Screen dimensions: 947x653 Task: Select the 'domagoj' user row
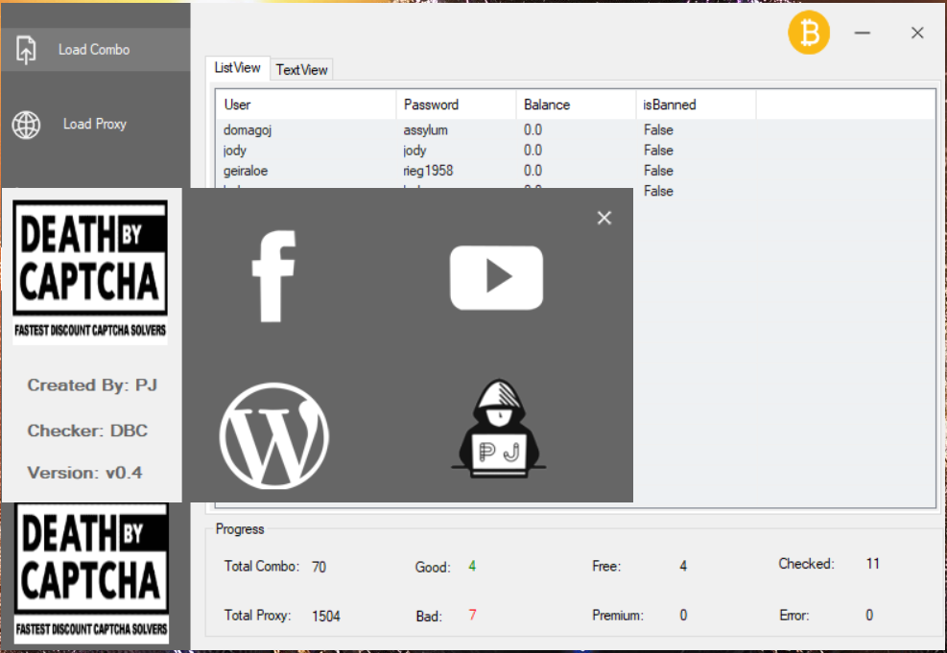pos(575,129)
